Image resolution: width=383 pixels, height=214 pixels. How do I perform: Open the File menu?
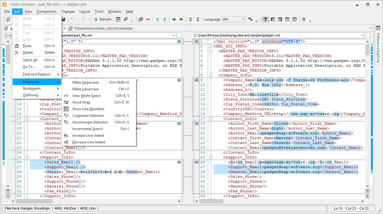click(x=7, y=11)
